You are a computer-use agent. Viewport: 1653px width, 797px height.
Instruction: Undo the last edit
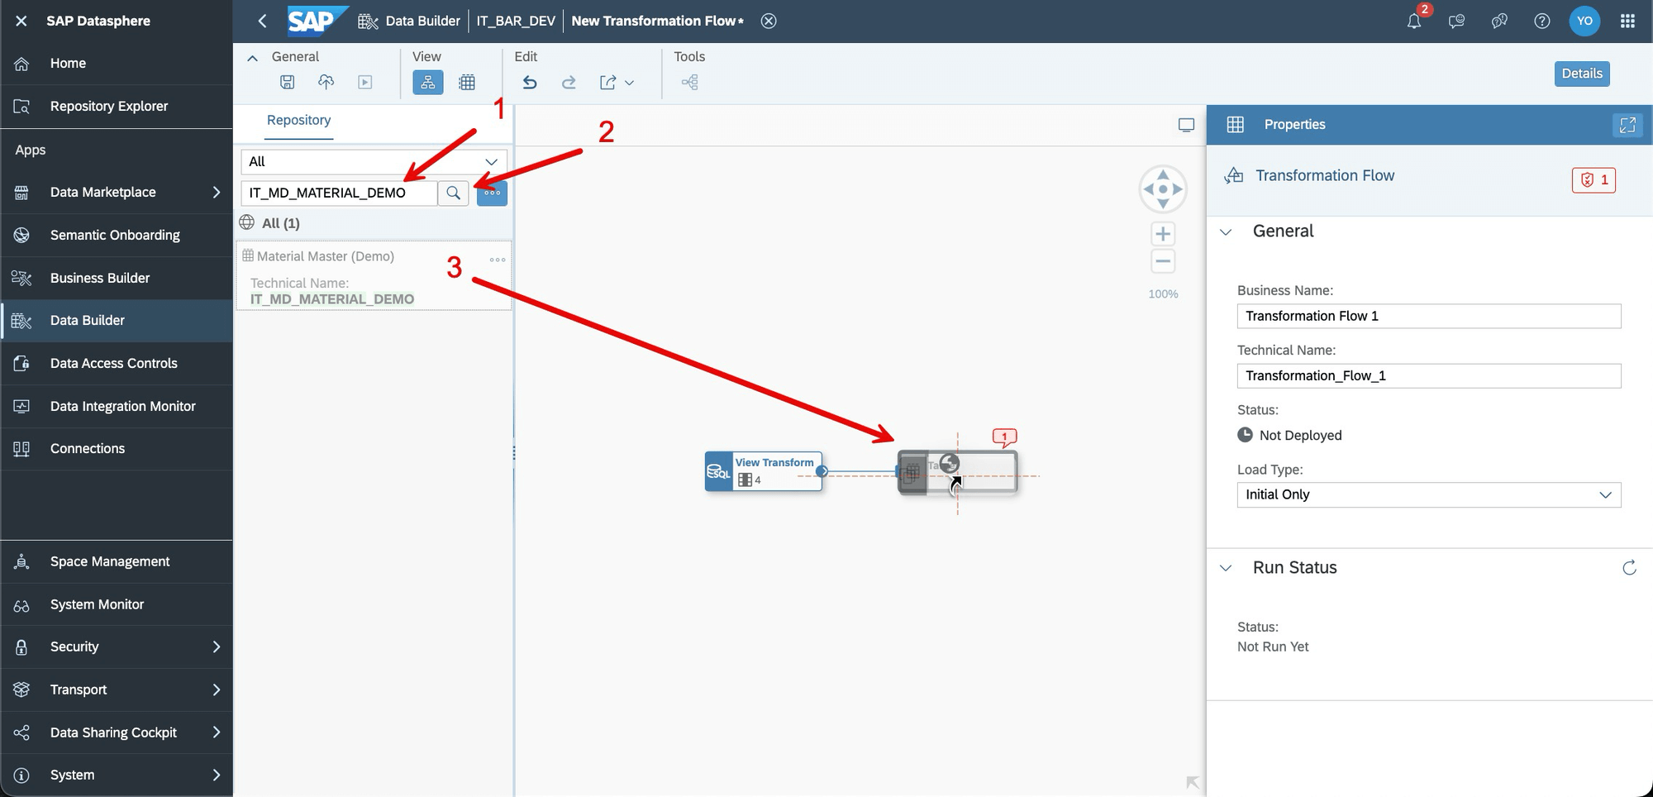[x=530, y=82]
